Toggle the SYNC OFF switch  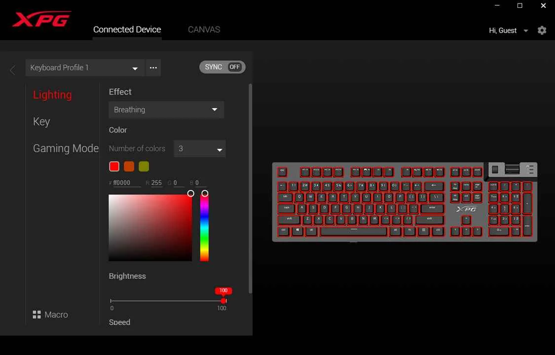click(222, 67)
